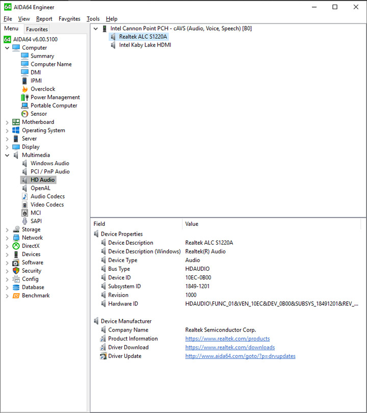Click the Software icon in tree
Viewport: 367px width, 413px height.
pos(16,263)
